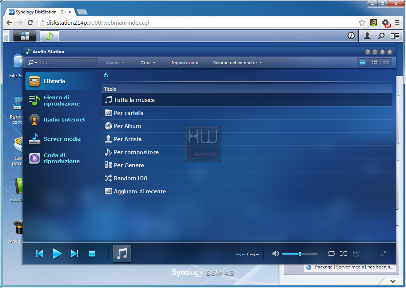Select Libreria in the sidebar
The height and width of the screenshot is (288, 406).
61,81
